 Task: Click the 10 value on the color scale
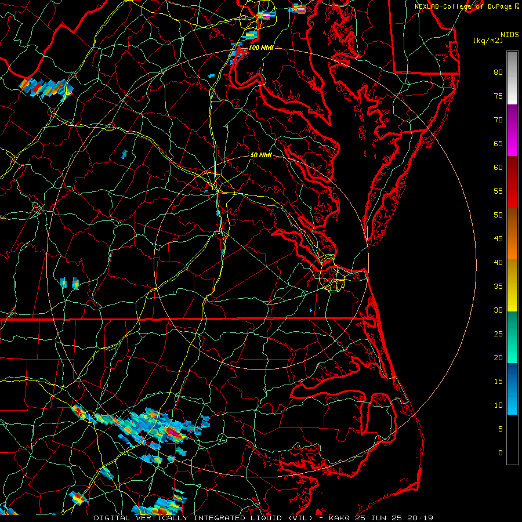click(498, 405)
